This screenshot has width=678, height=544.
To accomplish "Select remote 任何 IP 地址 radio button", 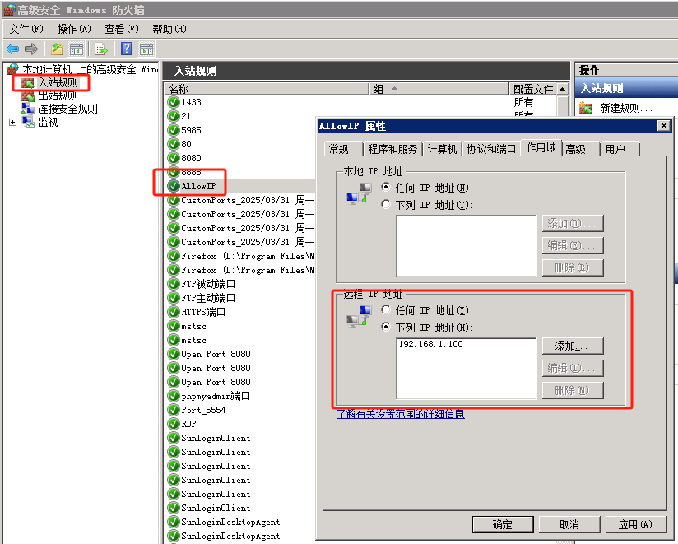I will tap(386, 310).
